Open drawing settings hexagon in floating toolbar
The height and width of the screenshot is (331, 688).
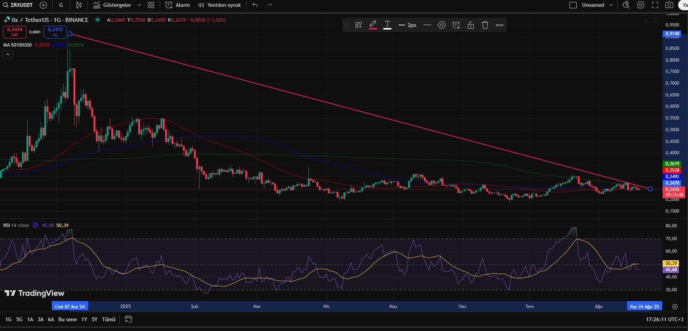pyautogui.click(x=442, y=25)
